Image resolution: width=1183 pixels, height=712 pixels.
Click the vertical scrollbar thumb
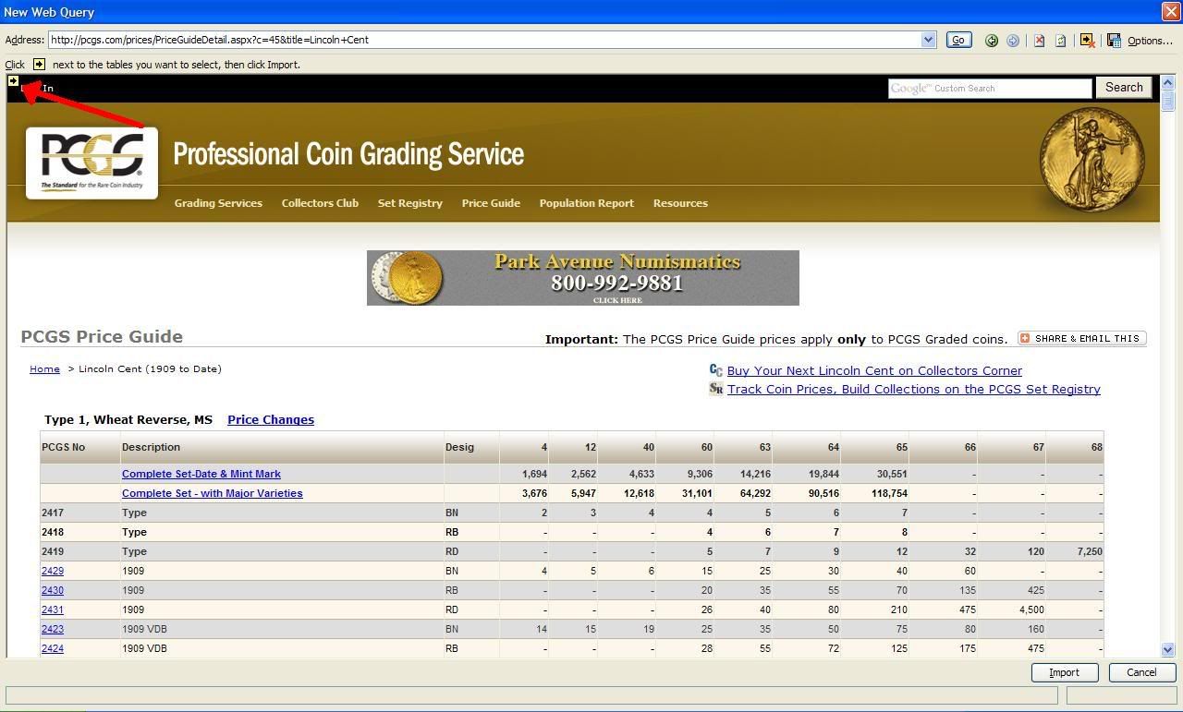[1167, 101]
